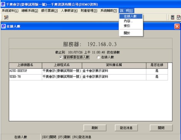Click program name cell in ASUS-EEETOP row
The height and width of the screenshot is (140, 181).
[62, 71]
